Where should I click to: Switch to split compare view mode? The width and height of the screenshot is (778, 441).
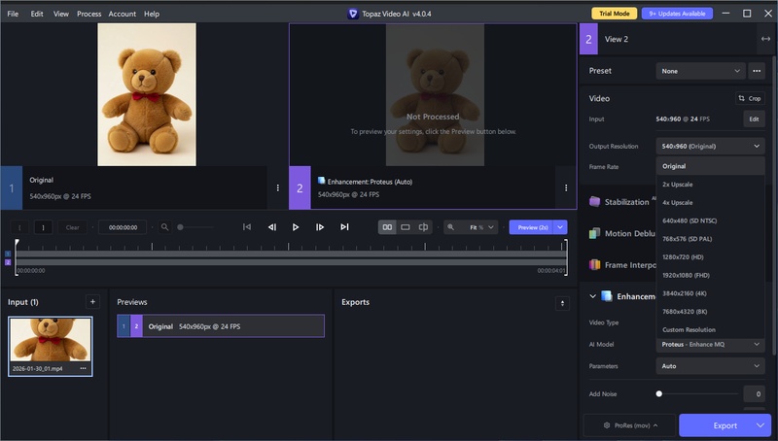click(423, 227)
